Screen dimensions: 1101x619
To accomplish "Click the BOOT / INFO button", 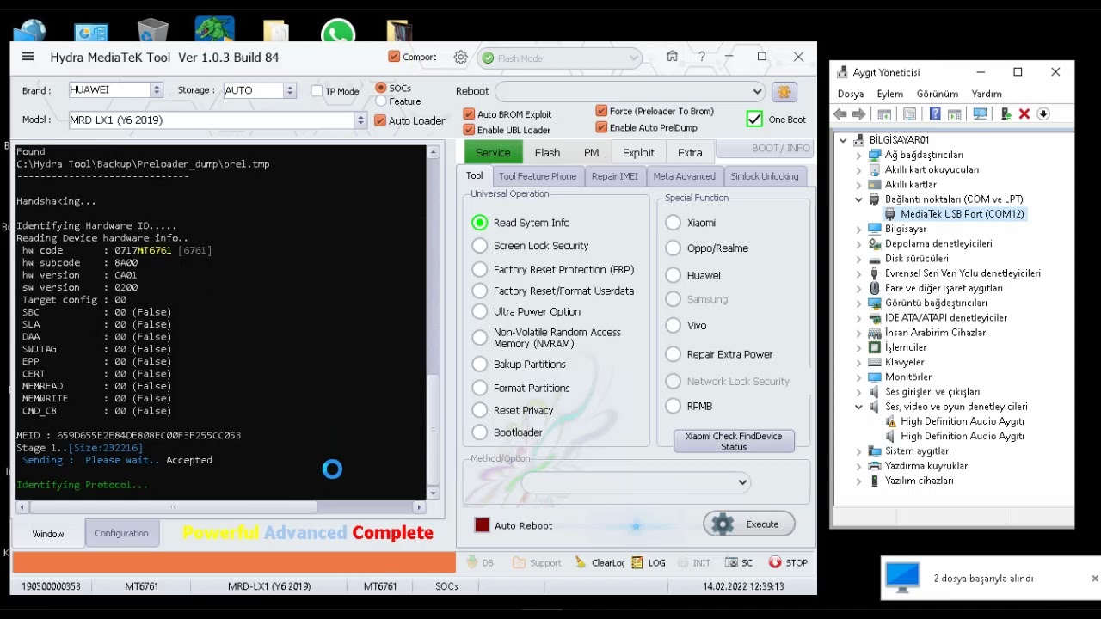I will (765, 148).
